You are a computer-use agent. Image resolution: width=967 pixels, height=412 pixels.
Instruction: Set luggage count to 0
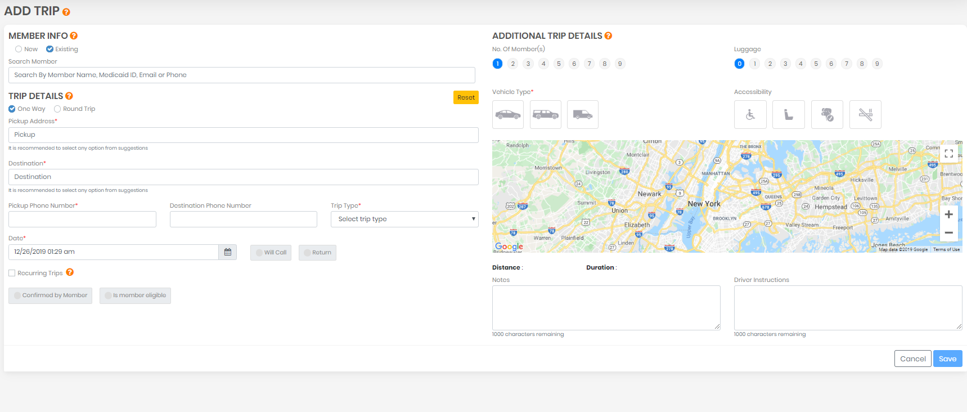pyautogui.click(x=739, y=64)
